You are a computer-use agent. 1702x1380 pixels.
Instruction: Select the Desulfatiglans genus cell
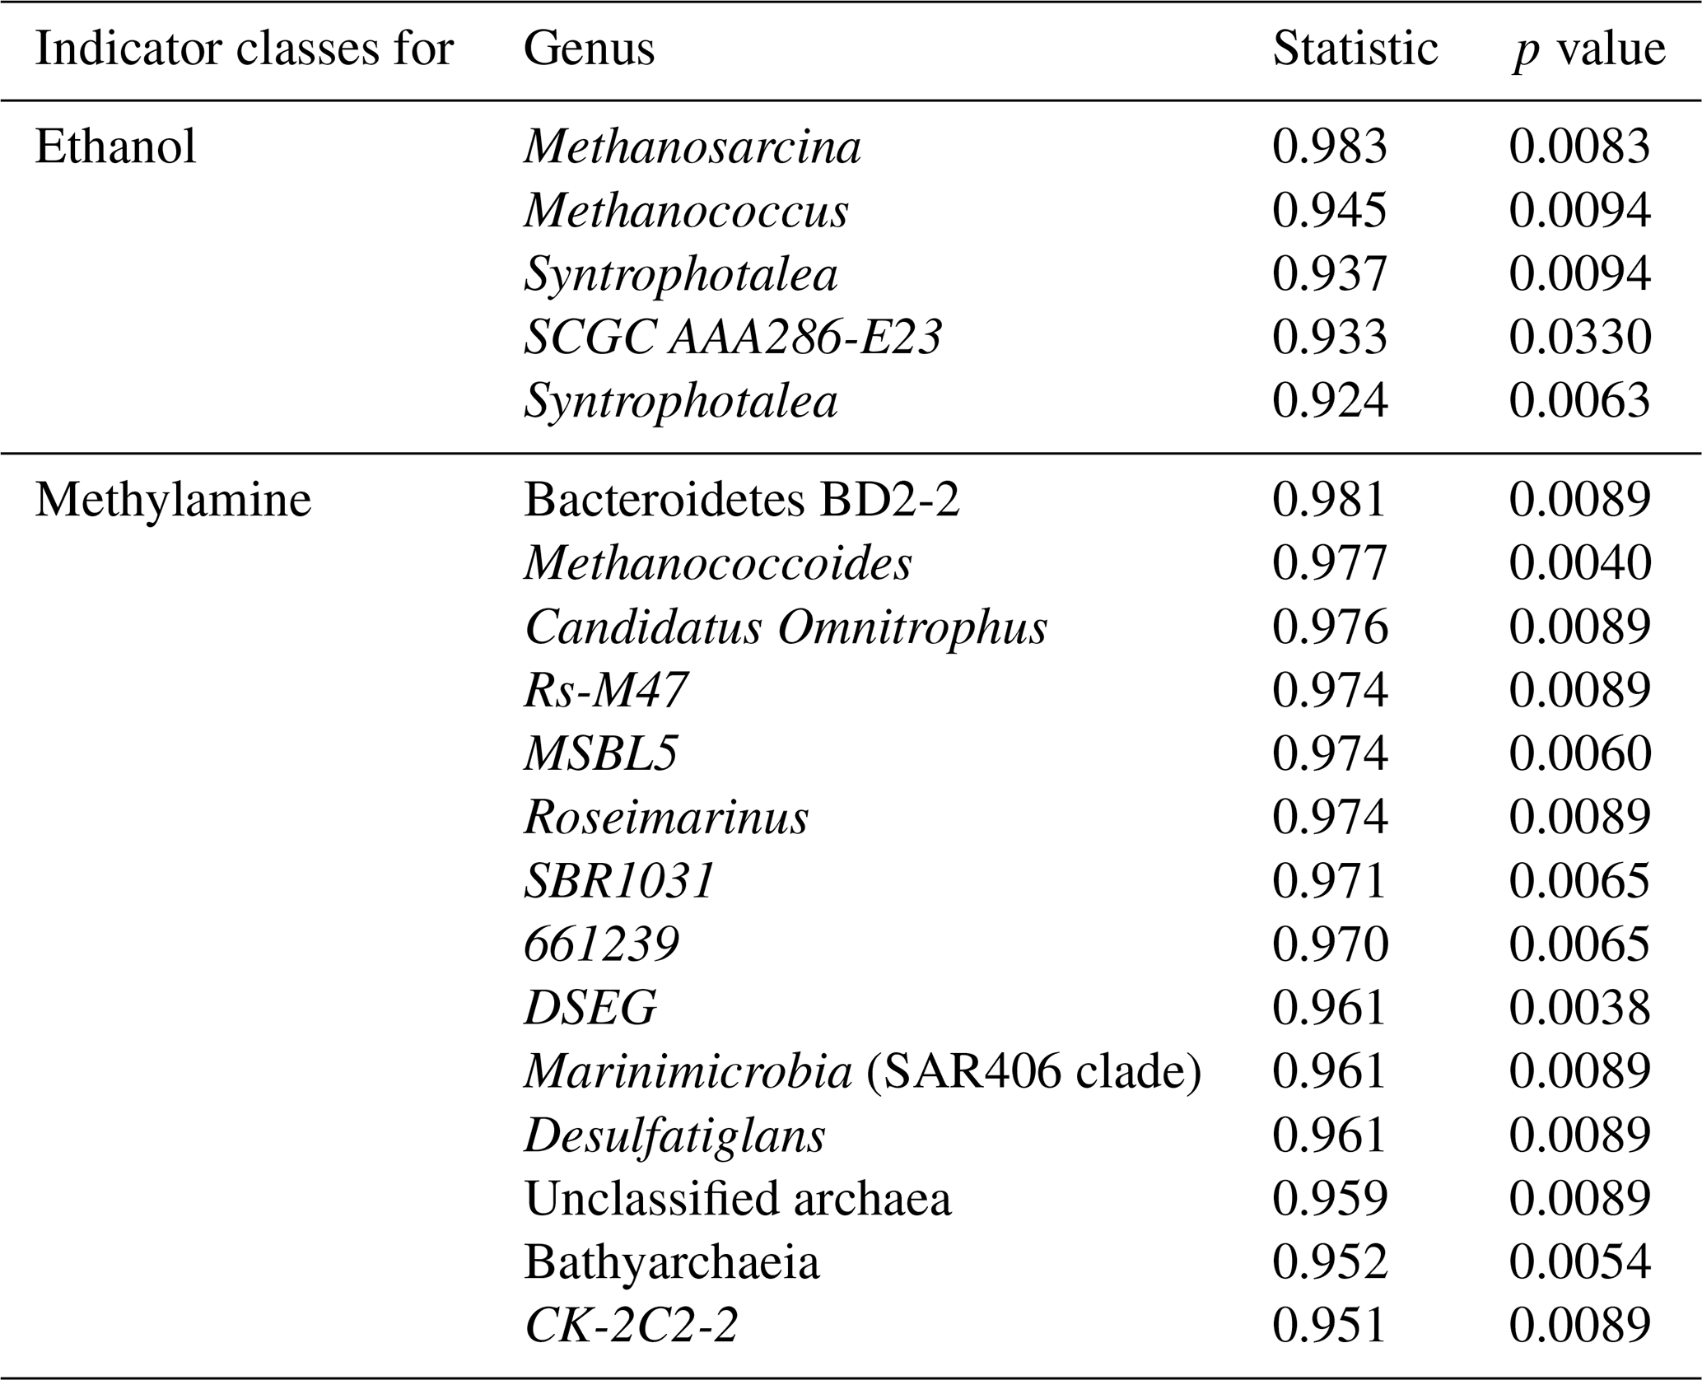674,1135
